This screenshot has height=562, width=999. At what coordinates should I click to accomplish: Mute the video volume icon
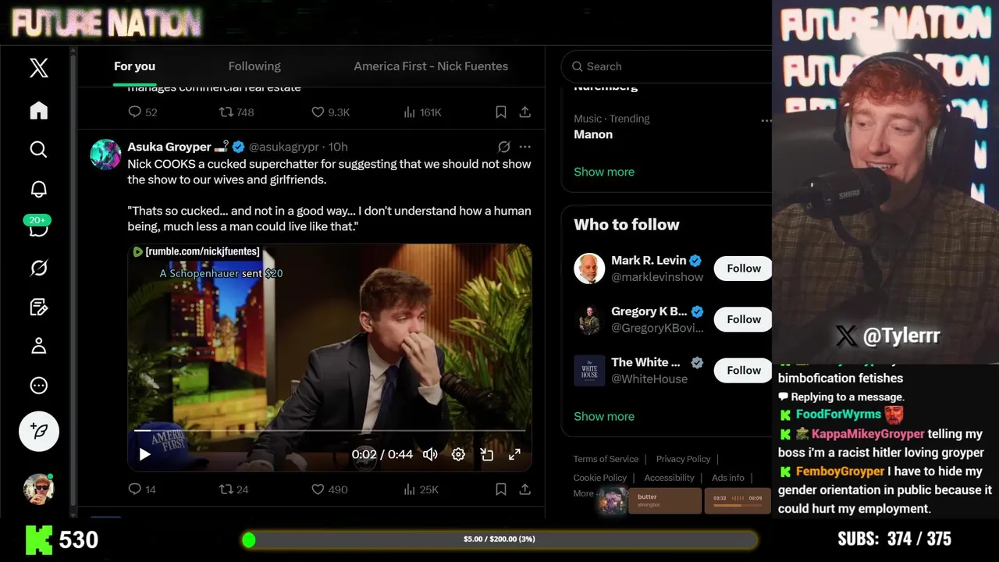[430, 454]
